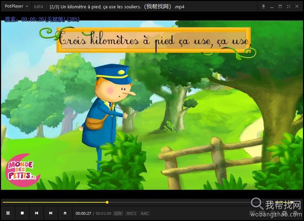Open the PotPlayer main menu dropdown
The image size is (304, 221).
pos(16,6)
